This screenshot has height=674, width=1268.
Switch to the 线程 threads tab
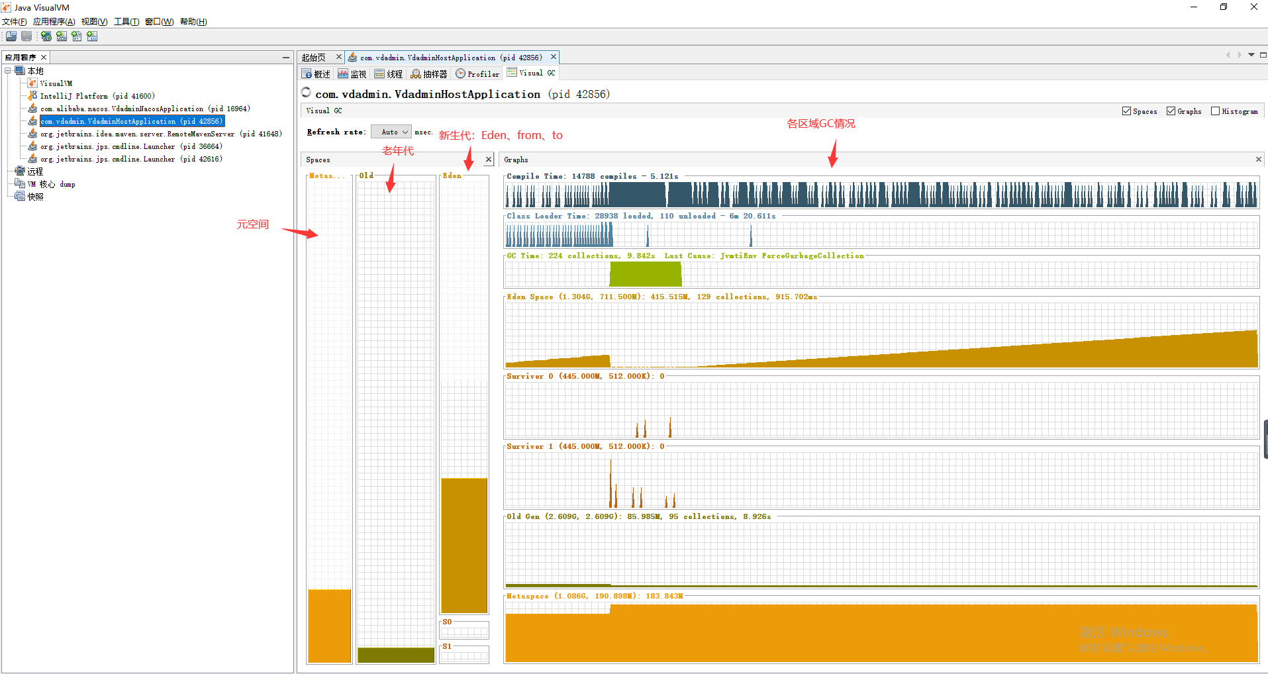(389, 73)
